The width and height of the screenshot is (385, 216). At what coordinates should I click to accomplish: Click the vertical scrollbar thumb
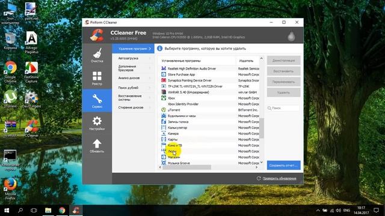click(262, 128)
